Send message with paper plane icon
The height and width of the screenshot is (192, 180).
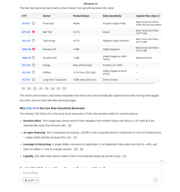click(155, 180)
